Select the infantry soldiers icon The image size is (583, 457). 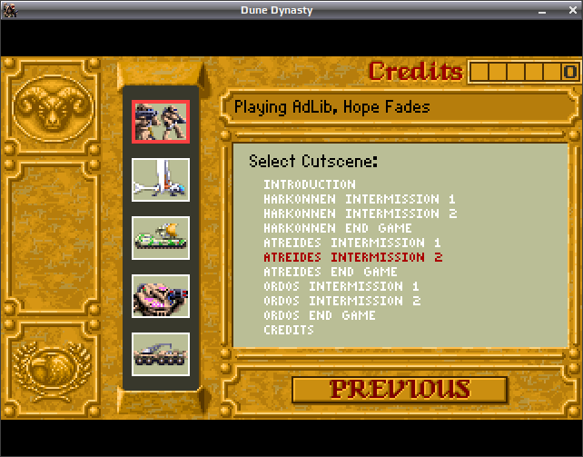tap(161, 122)
